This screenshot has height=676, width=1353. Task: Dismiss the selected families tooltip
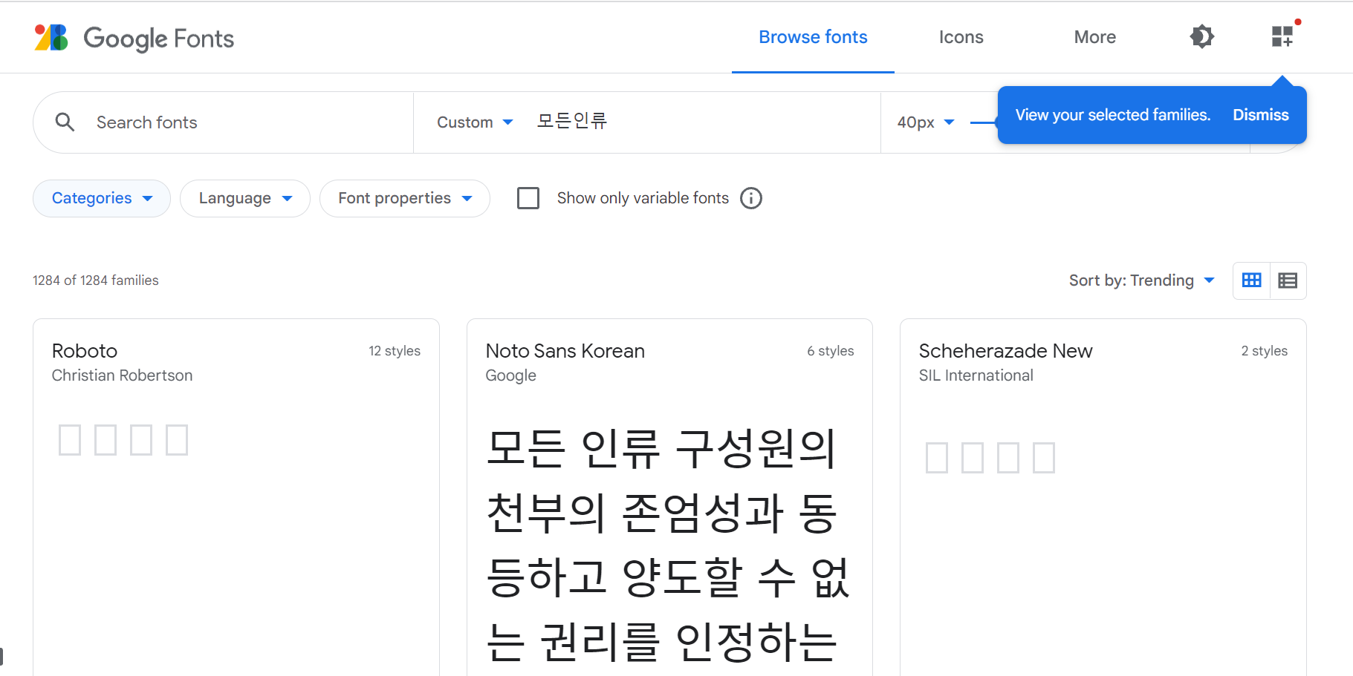click(x=1261, y=115)
